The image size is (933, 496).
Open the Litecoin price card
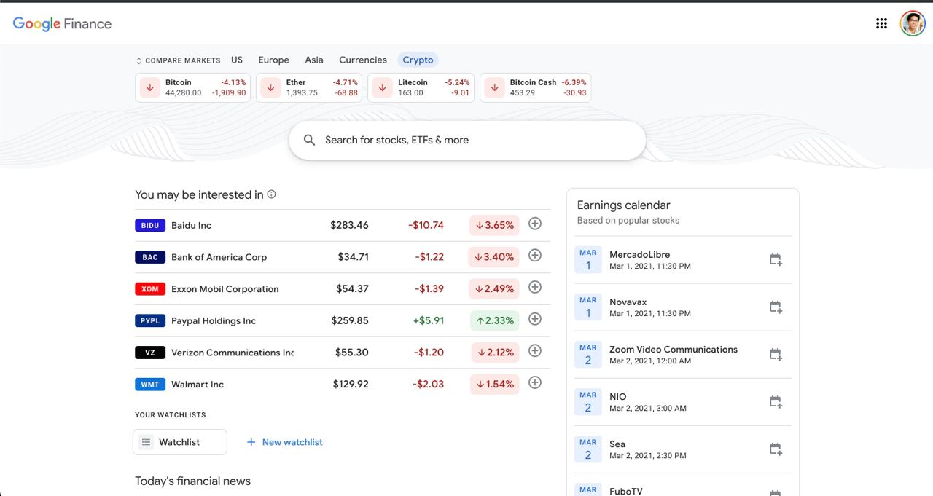point(421,87)
